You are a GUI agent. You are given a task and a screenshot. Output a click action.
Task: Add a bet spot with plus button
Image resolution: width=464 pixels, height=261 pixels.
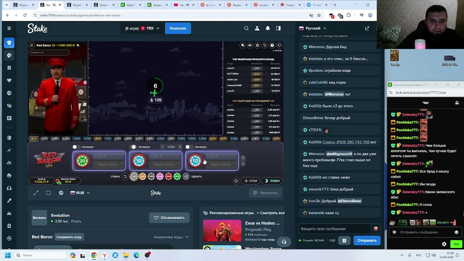(243, 158)
